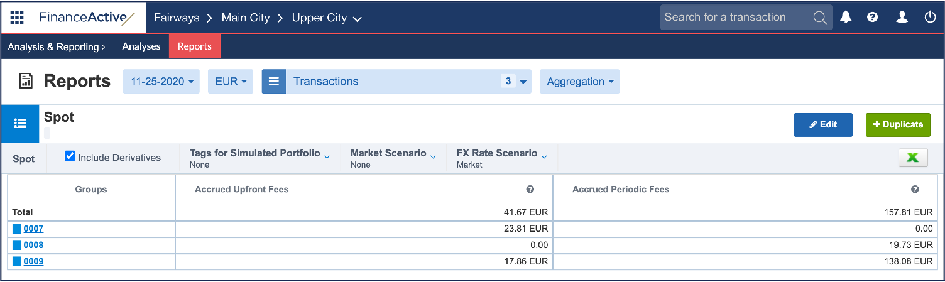The width and height of the screenshot is (945, 282).
Task: Show help for Accrued Upfront Fees column
Action: (x=530, y=190)
